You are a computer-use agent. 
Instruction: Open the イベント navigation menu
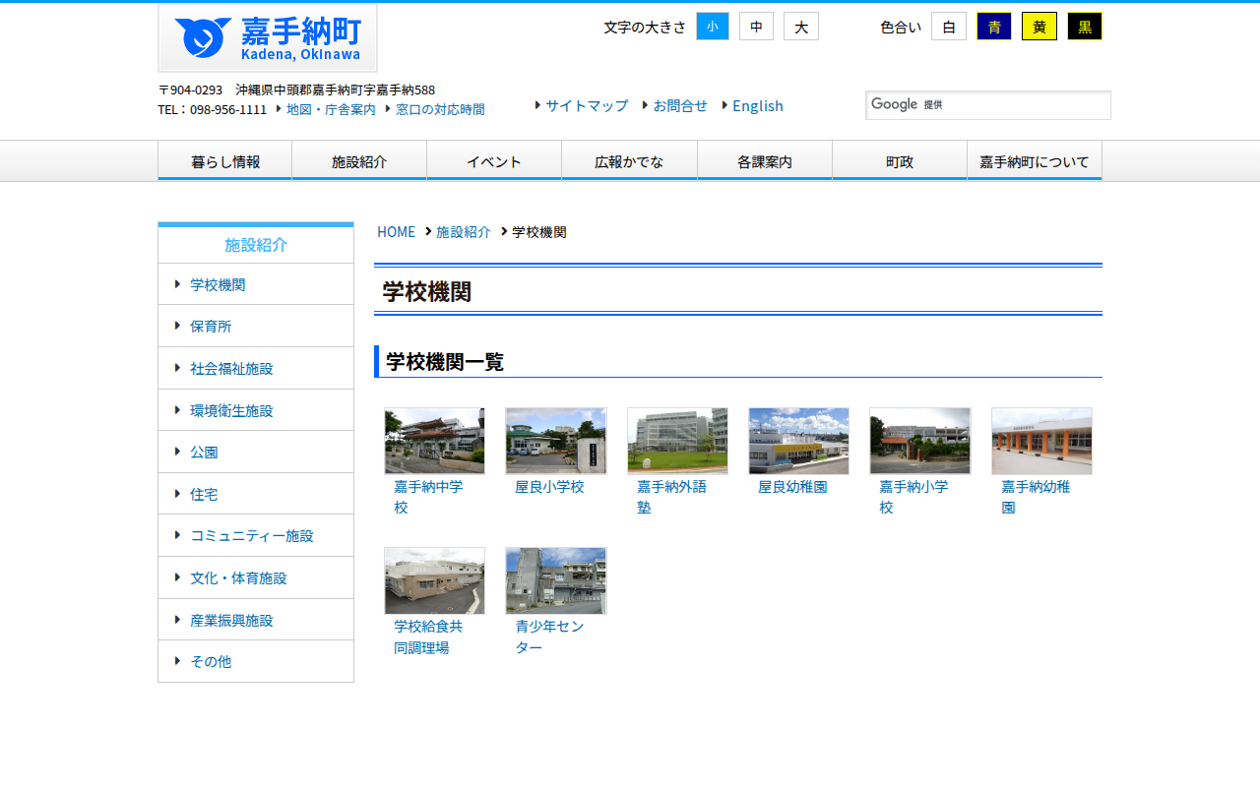493,159
